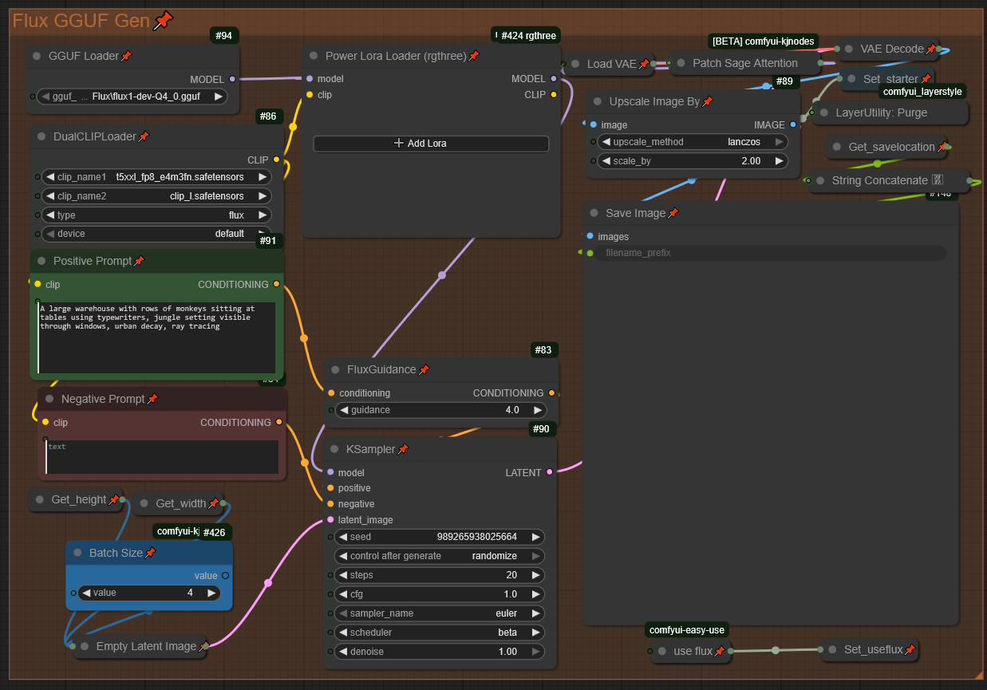The image size is (987, 690).
Task: Unpin the FluxGuidance node
Action: coord(424,369)
